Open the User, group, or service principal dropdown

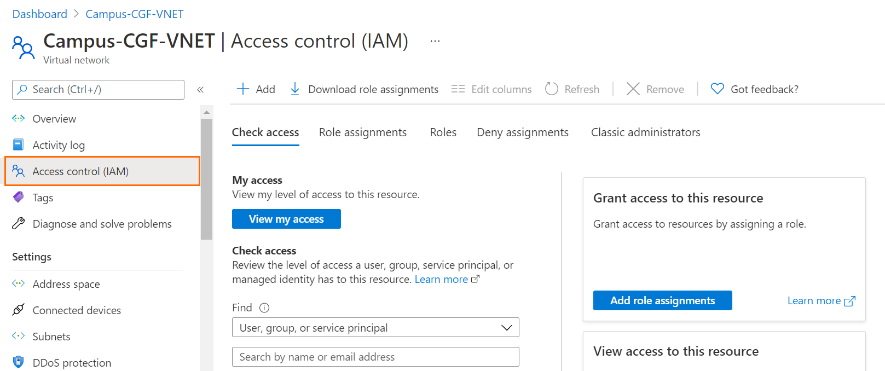(x=375, y=327)
